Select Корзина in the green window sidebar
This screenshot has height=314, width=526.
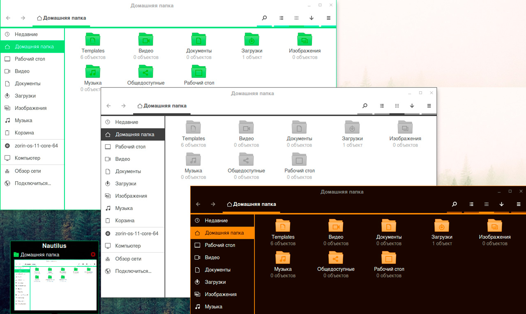pos(24,133)
